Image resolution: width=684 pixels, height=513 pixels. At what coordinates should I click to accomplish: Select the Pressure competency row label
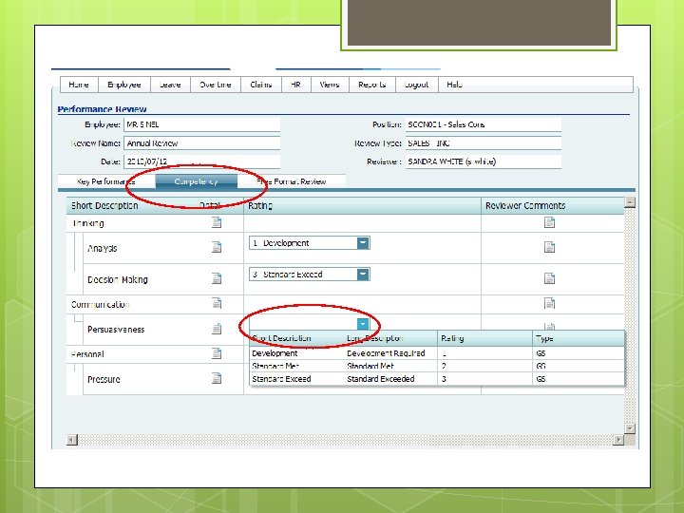pyautogui.click(x=104, y=379)
